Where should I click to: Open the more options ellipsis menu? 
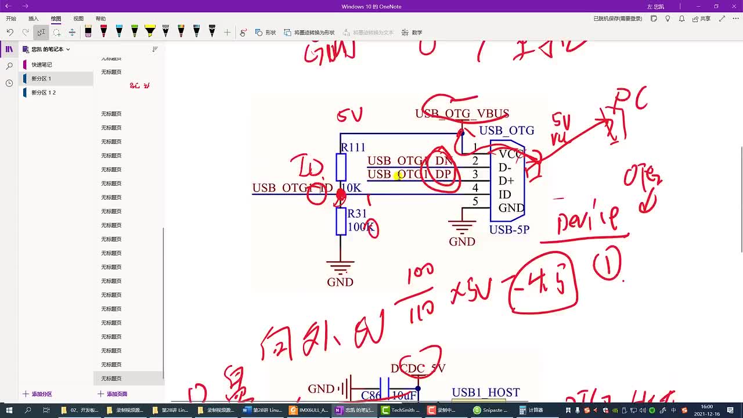[x=735, y=19]
